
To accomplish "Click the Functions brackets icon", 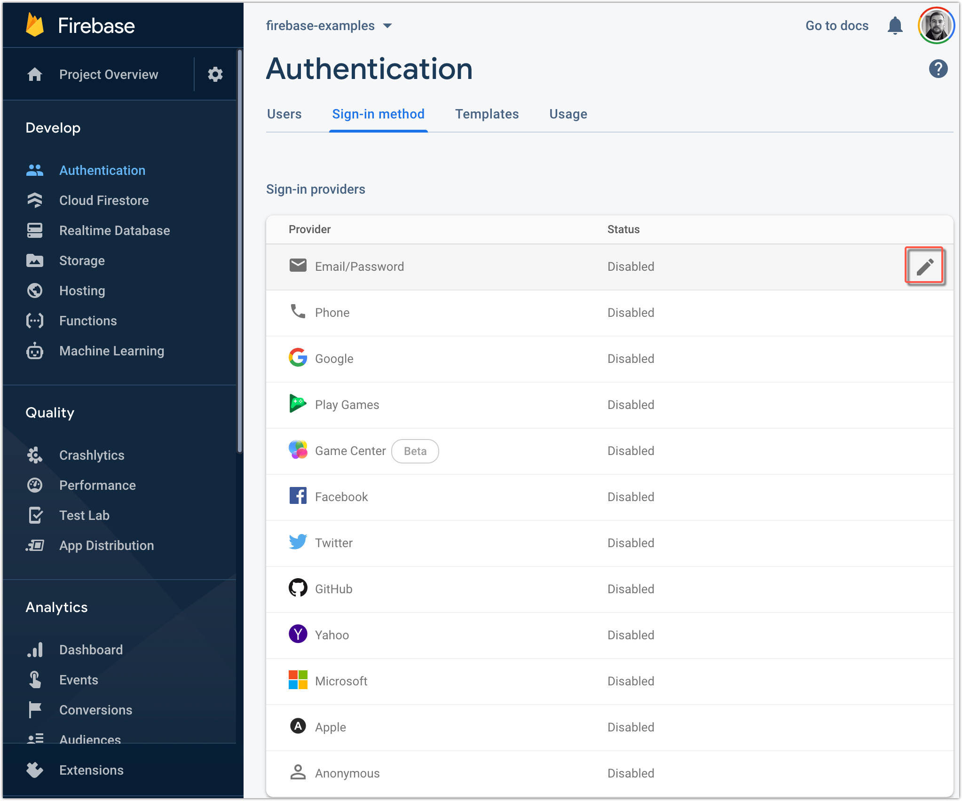I will pos(35,321).
